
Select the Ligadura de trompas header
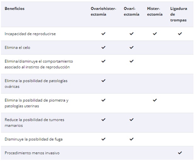179,14
